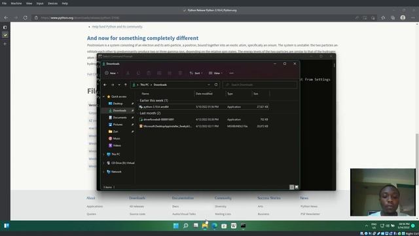Open the VirtualBox File menu

click(x=5, y=3)
